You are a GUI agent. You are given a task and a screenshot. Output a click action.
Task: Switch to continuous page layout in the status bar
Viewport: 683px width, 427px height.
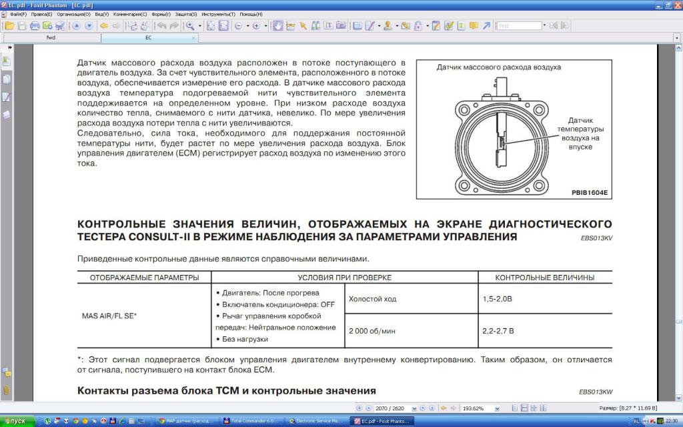524,408
